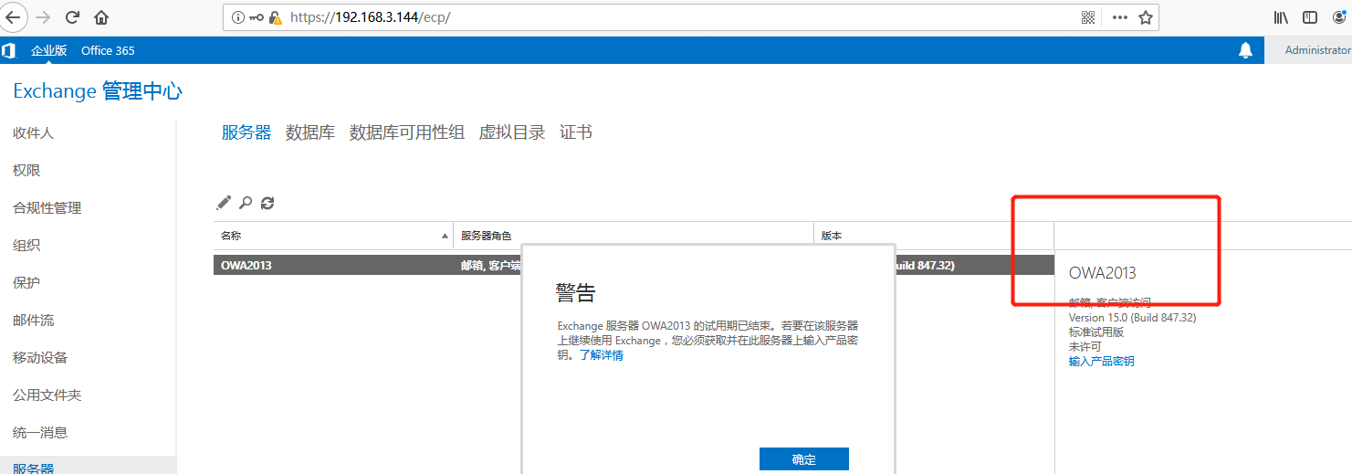Click the edit pencil icon
1352x474 pixels.
224,203
